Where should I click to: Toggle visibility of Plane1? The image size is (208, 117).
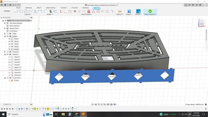(9, 81)
